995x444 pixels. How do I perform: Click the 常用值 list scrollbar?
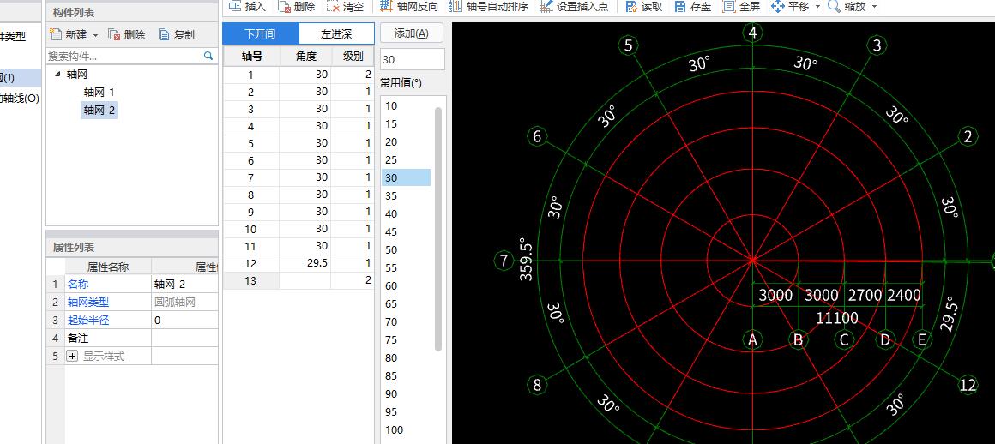click(x=437, y=228)
